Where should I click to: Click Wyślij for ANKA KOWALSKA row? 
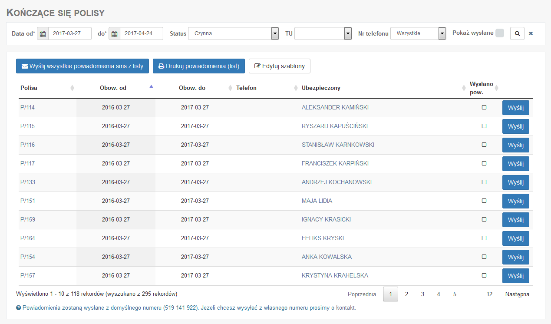coord(516,257)
